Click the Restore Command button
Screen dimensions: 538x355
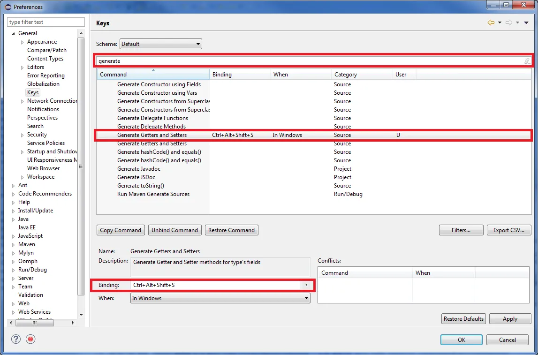[231, 230]
